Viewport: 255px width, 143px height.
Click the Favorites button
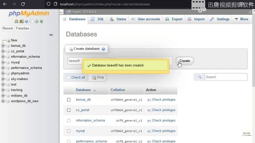coord(22,28)
